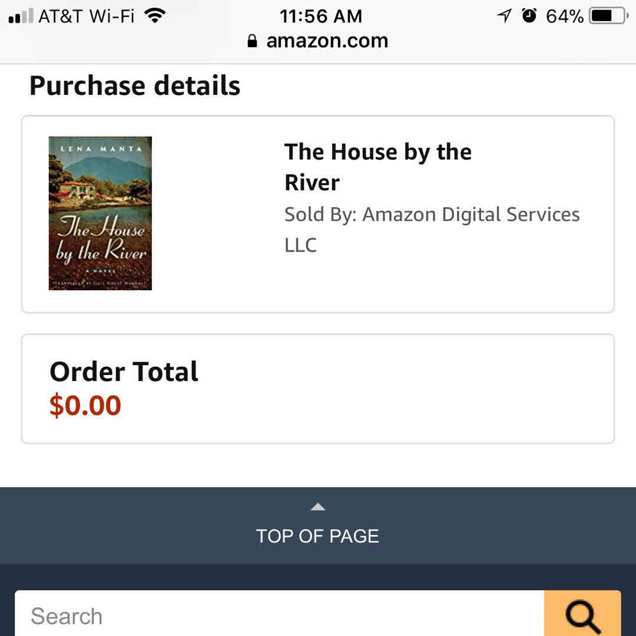Open the book cover thumbnail
Image resolution: width=636 pixels, height=636 pixels.
coord(100,213)
